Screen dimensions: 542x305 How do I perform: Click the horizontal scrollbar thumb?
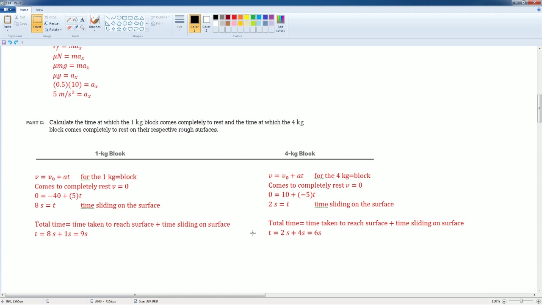135,295
